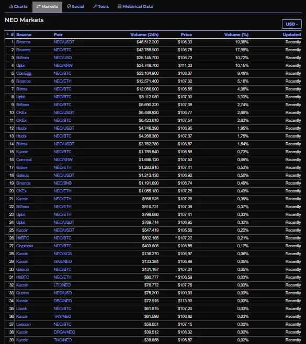Open the TNC/NEO pair link
Screen dimensions: 306x344
[x=63, y=340]
